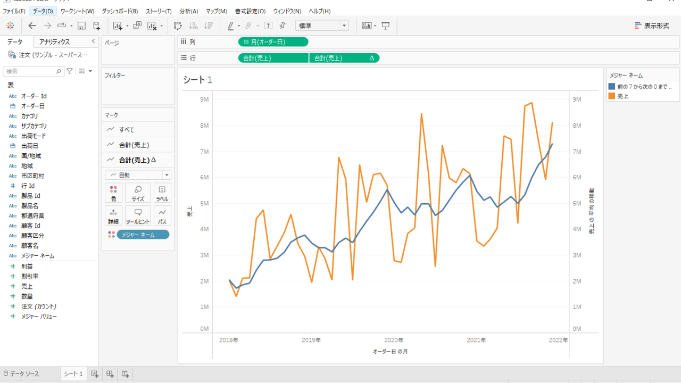Select the シート 1 sheet tab
This screenshot has height=383, width=681.
click(x=73, y=374)
